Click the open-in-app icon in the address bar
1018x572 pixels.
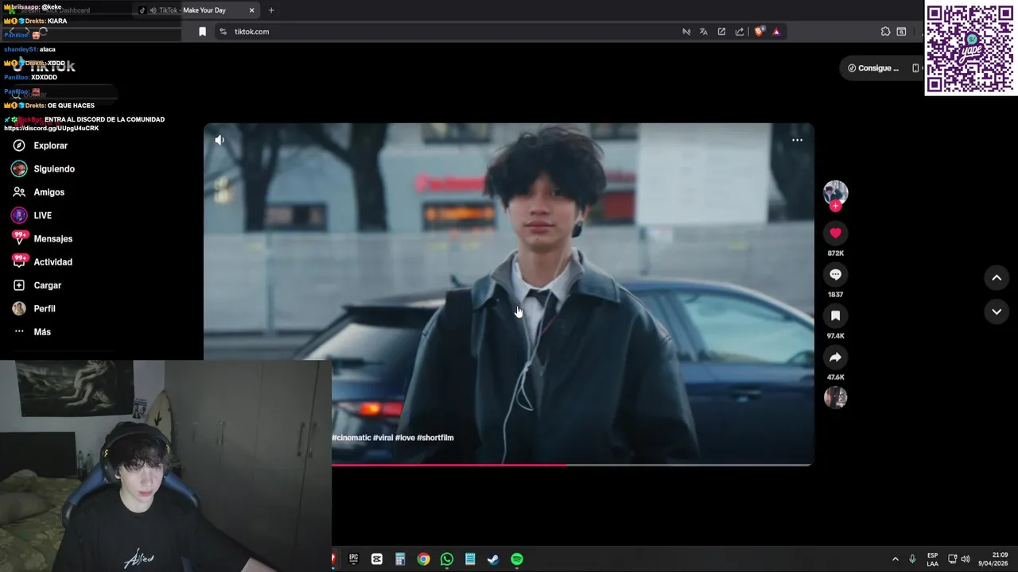point(721,32)
